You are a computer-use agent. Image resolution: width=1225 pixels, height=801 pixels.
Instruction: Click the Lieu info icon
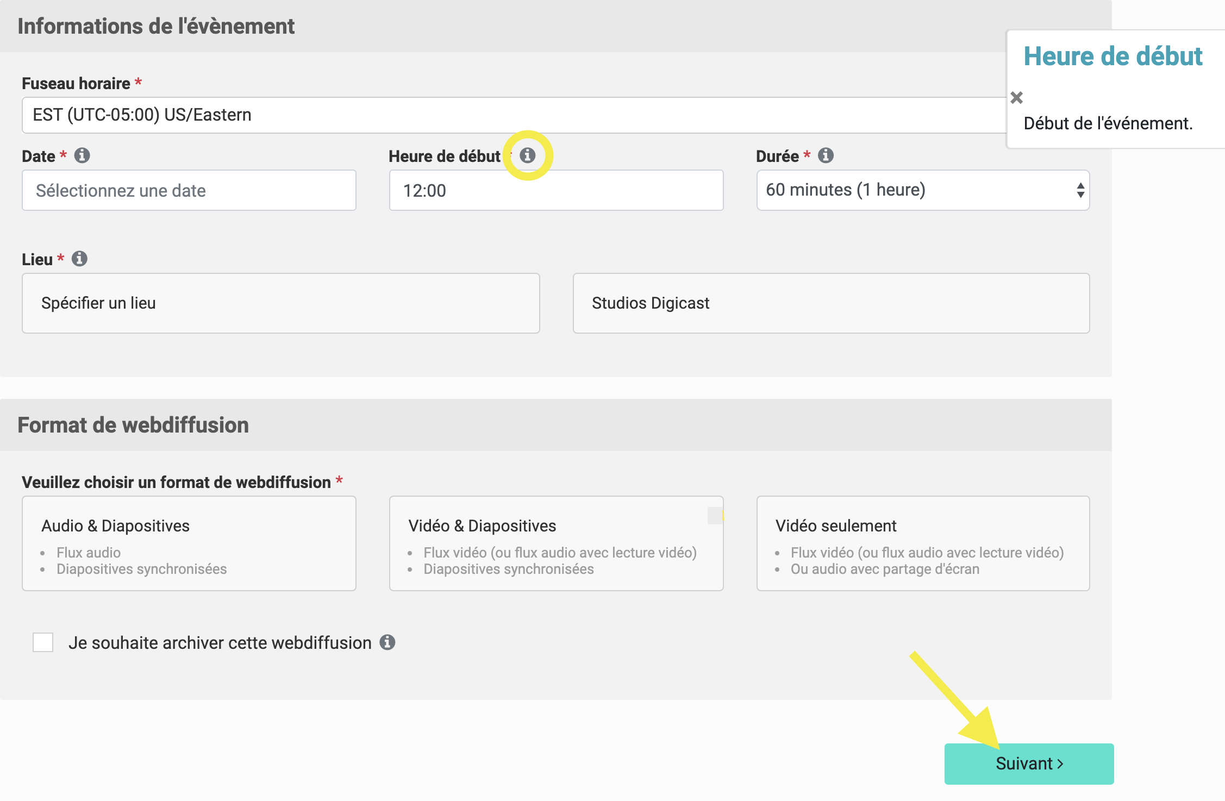79,259
